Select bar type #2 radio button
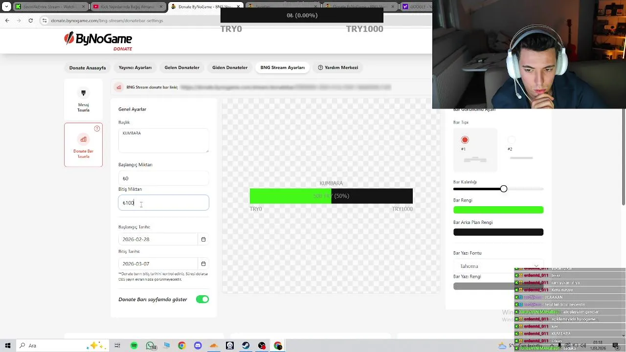This screenshot has width=626, height=352. [512, 140]
